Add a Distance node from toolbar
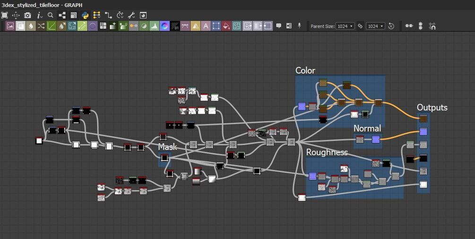475x239 pixels. pyautogui.click(x=82, y=26)
